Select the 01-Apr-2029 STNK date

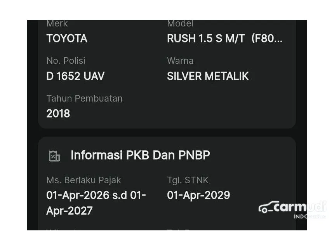point(198,195)
